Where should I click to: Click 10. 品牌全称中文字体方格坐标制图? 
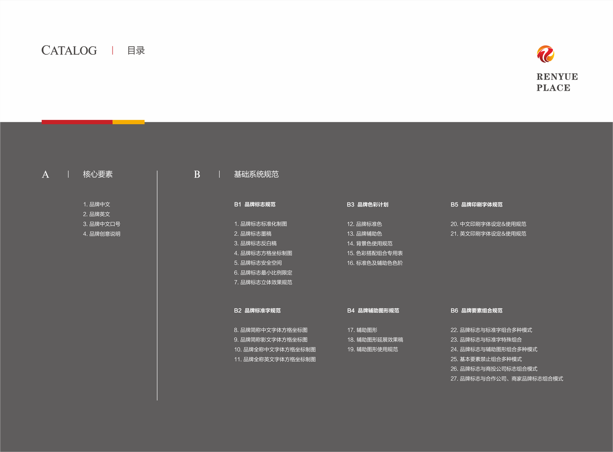(x=275, y=350)
